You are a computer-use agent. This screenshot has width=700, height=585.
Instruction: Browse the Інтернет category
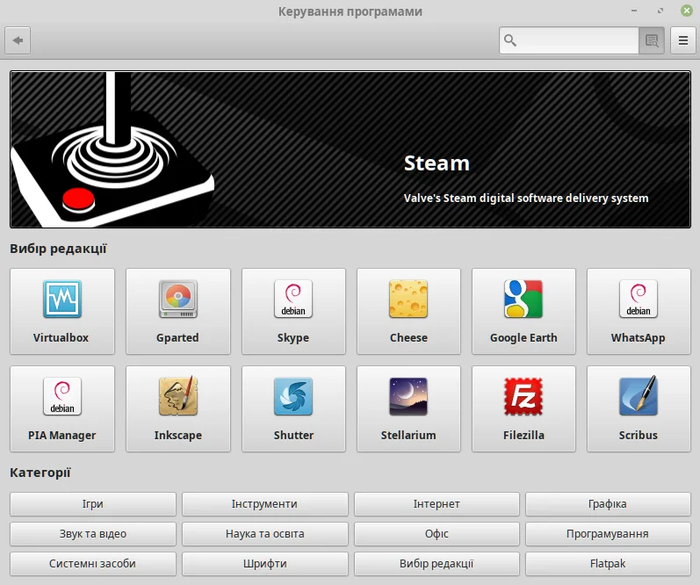(x=437, y=504)
